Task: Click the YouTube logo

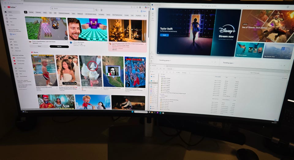Action: click(12, 7)
